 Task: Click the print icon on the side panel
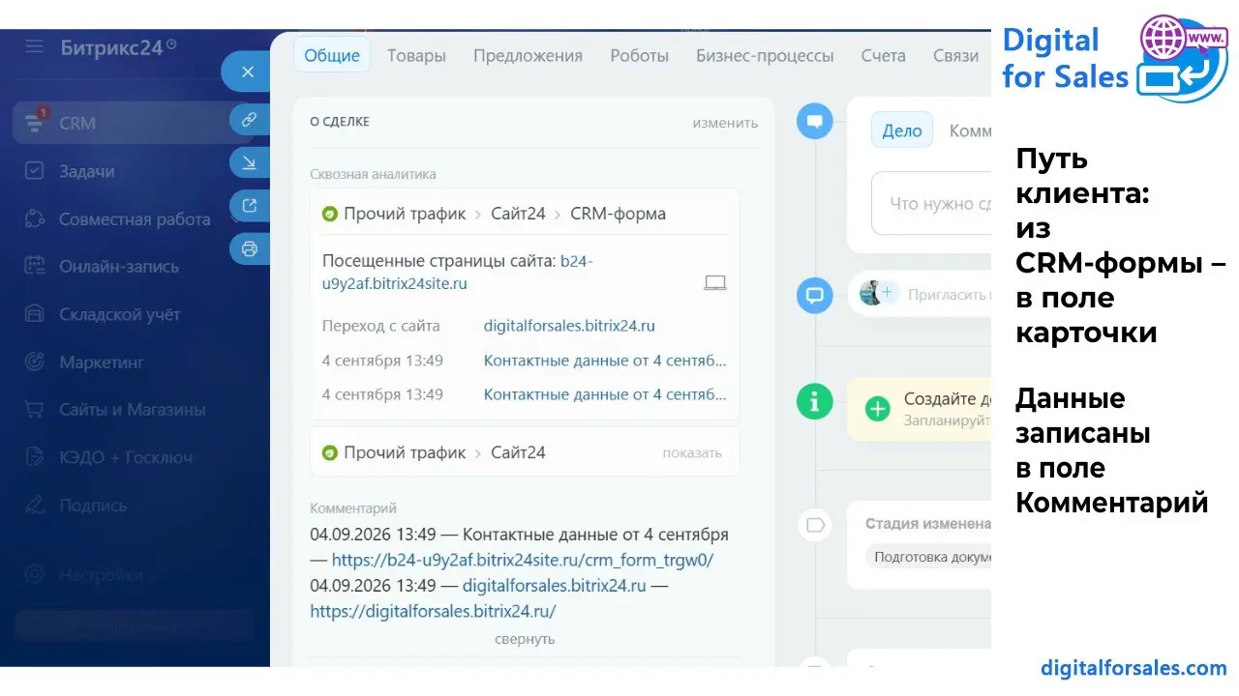click(249, 248)
